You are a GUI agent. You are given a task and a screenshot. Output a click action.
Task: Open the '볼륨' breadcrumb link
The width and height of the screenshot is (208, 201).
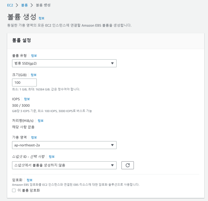(24, 5)
